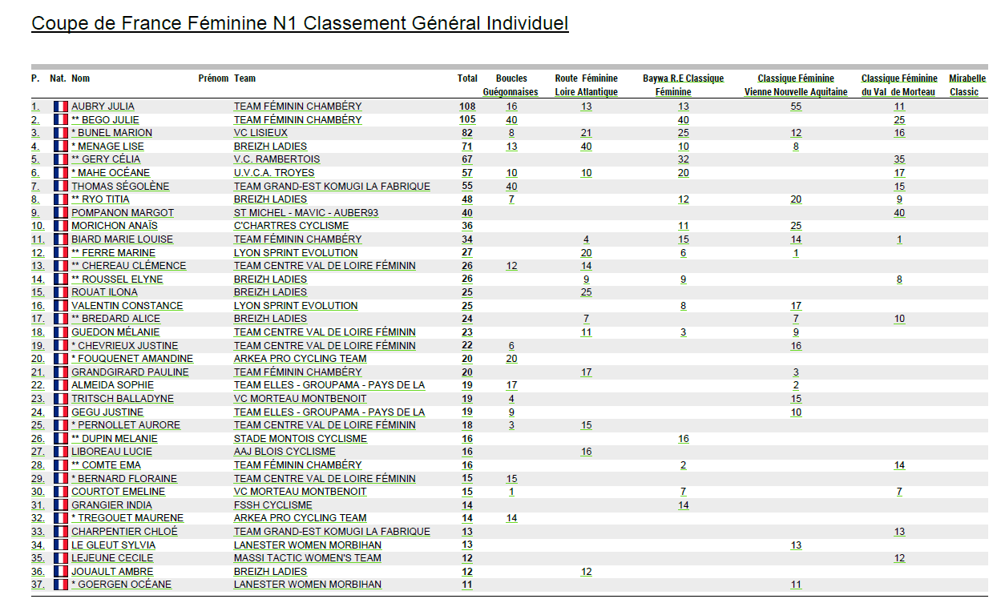Click score 32 in GERY CÉLIA row
This screenshot has height=599, width=1005.
(683, 159)
